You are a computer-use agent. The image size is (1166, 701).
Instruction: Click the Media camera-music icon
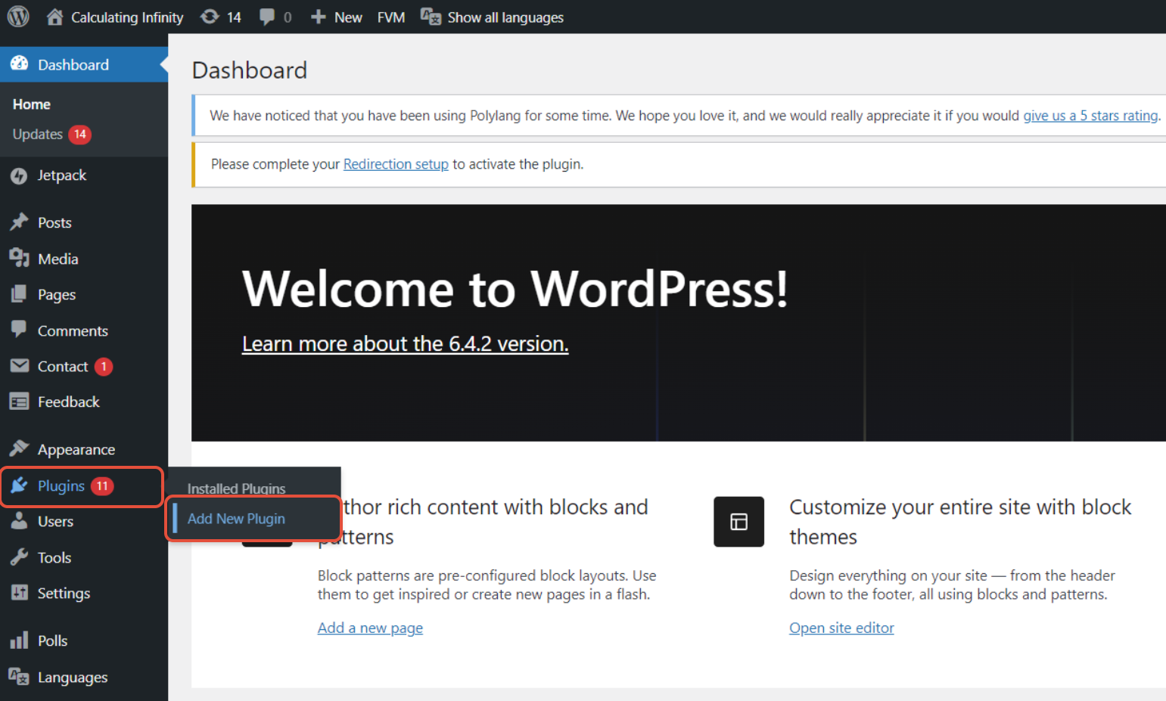(x=19, y=259)
